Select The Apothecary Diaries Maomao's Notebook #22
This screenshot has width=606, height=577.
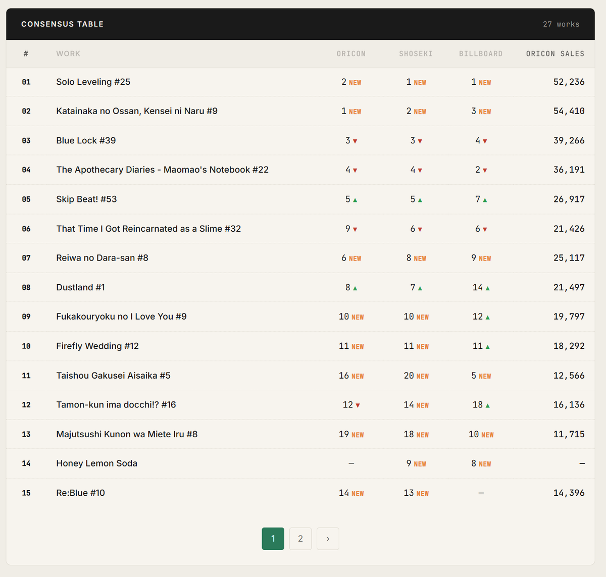163,170
